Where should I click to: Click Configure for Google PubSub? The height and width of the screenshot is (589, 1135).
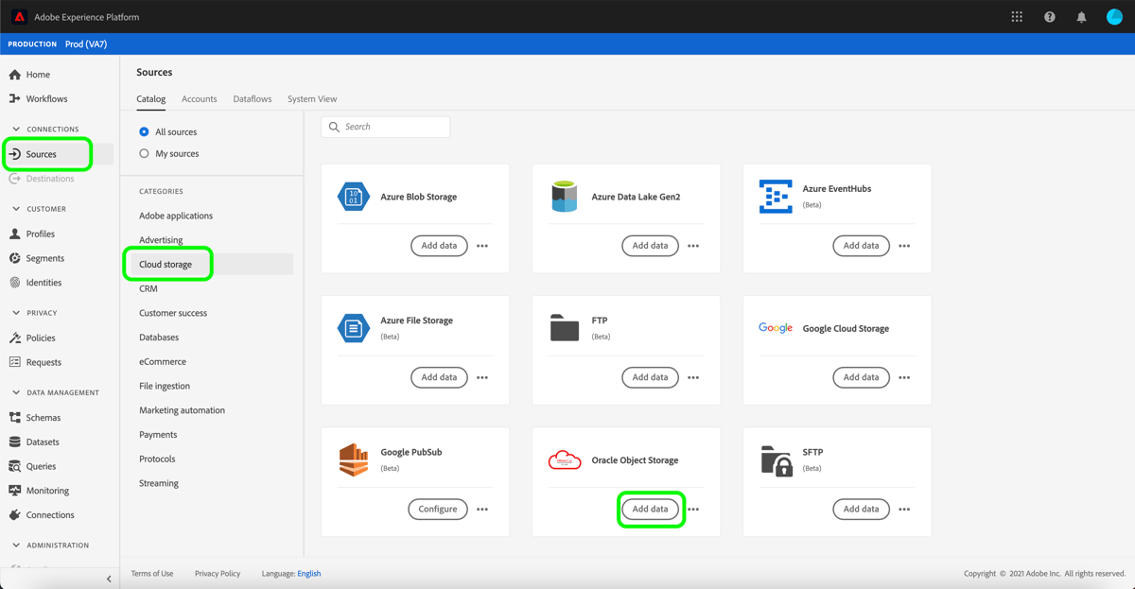click(438, 509)
